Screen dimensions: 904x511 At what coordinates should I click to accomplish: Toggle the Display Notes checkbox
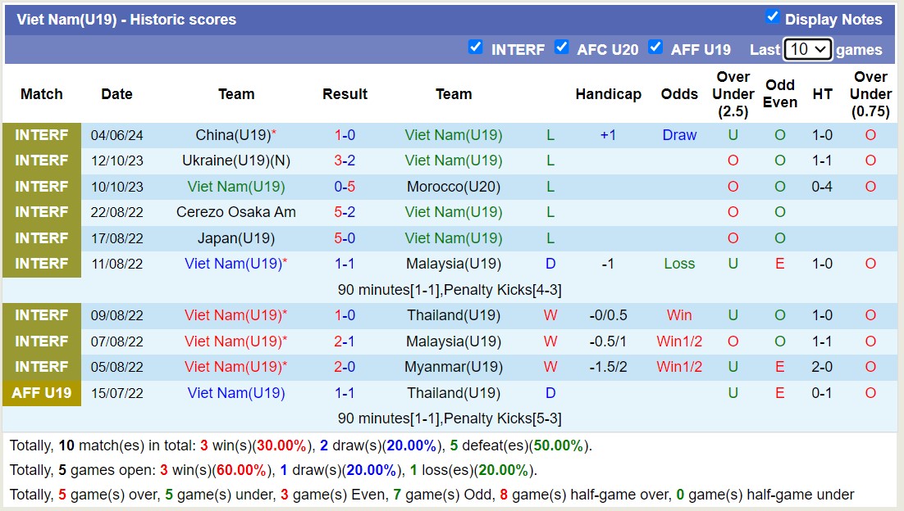pyautogui.click(x=772, y=17)
